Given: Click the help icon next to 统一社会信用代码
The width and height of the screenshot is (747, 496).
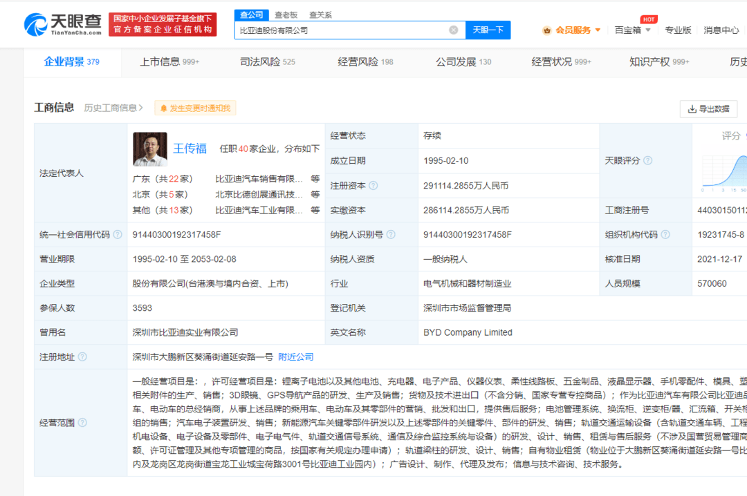Looking at the screenshot, I should click(118, 235).
